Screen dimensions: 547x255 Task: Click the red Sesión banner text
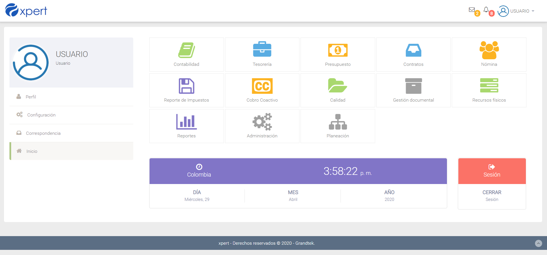coord(492,175)
